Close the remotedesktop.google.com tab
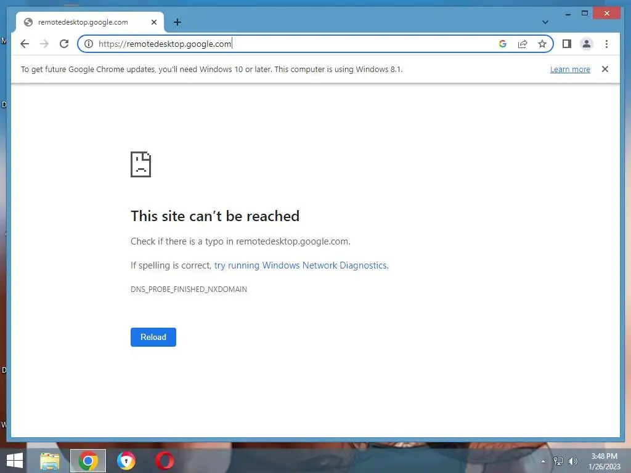The image size is (631, 473). (x=153, y=22)
